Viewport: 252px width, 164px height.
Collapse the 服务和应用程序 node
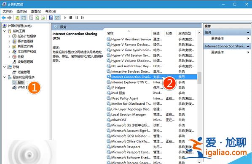[x=5, y=77]
